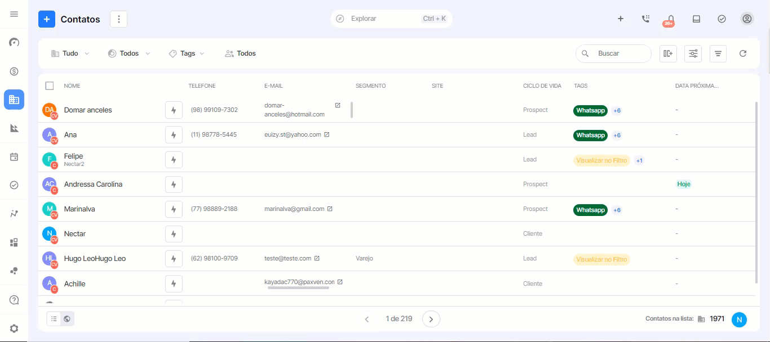This screenshot has width=770, height=342.
Task: Click the Explorar search bar
Action: (x=392, y=19)
